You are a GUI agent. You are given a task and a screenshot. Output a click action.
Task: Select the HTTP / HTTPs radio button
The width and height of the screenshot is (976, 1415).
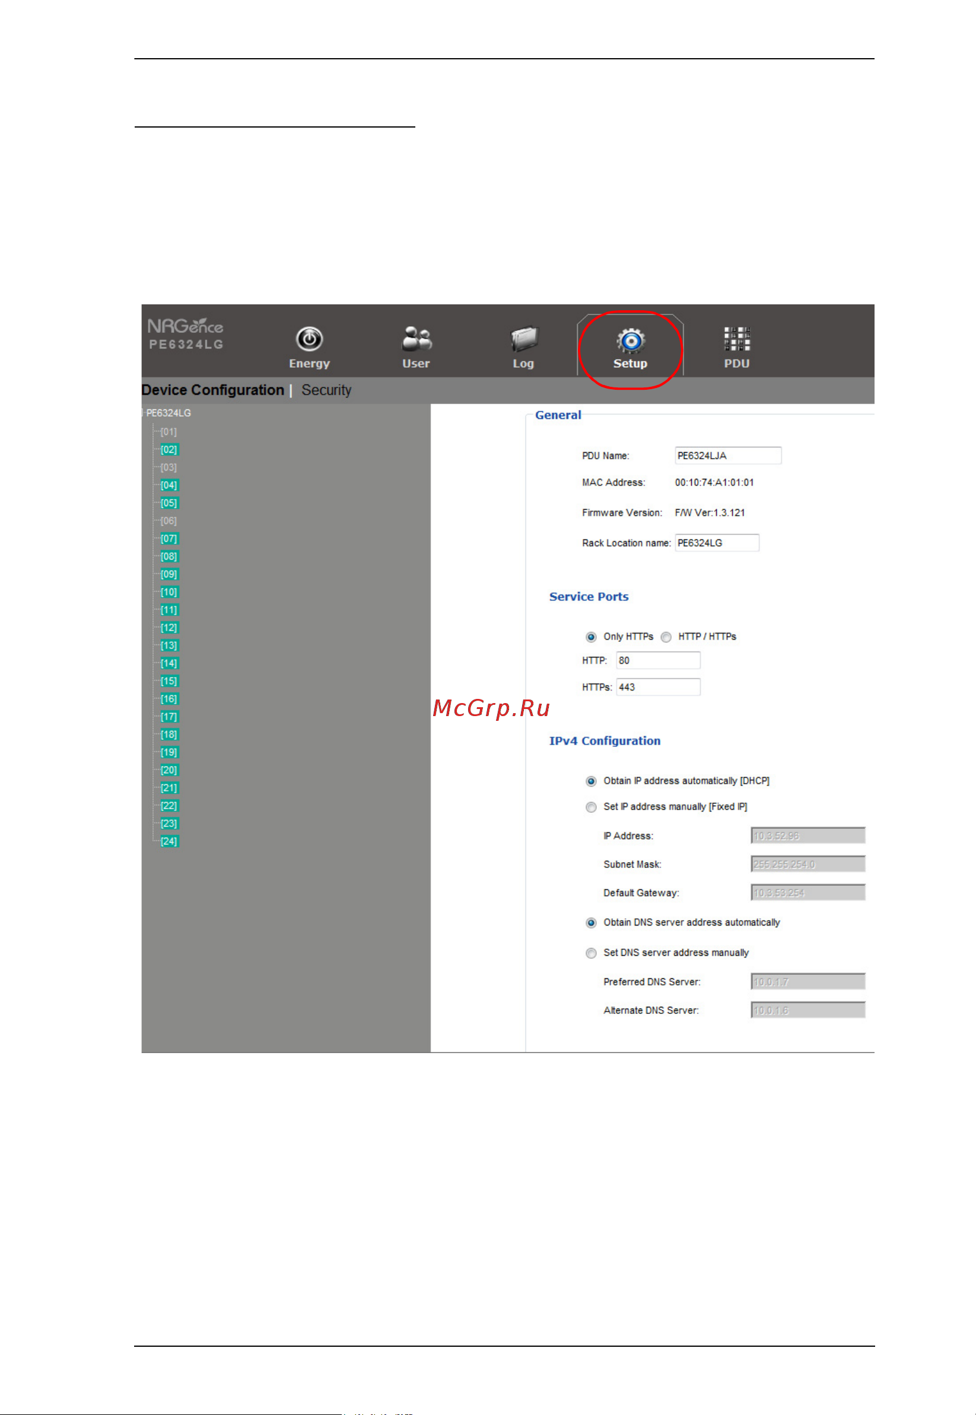coord(666,637)
